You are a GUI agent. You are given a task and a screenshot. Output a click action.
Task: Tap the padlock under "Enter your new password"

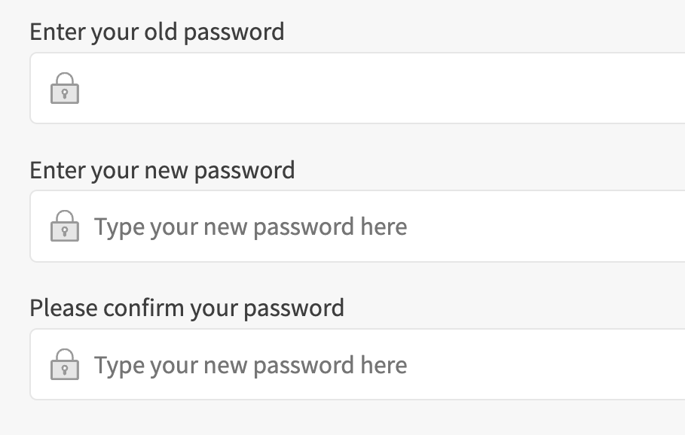[65, 227]
